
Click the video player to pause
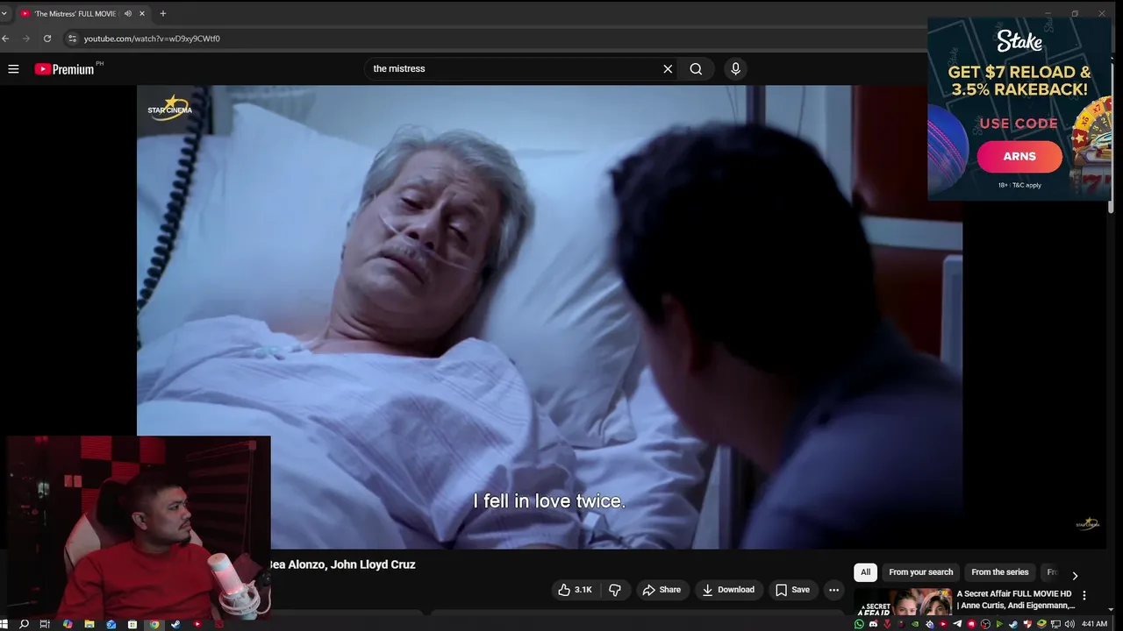click(x=549, y=315)
